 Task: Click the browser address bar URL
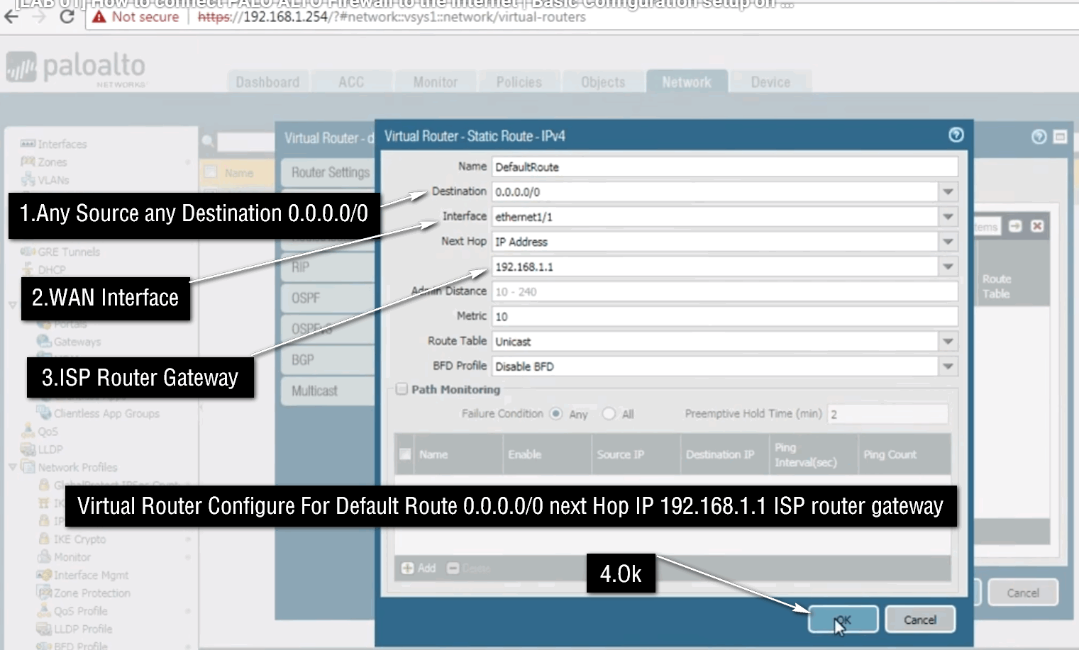pos(392,17)
